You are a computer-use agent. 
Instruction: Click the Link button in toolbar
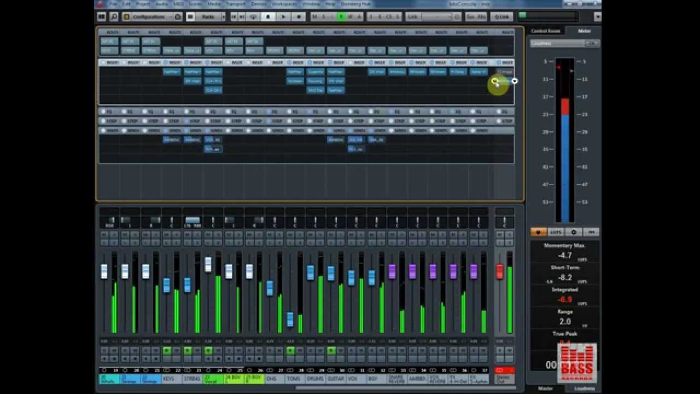click(412, 17)
